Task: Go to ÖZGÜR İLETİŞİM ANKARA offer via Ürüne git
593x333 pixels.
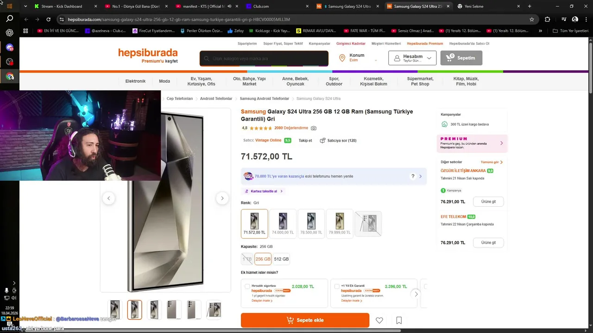Action: click(488, 202)
